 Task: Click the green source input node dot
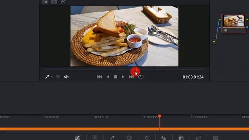[x=214, y=42]
